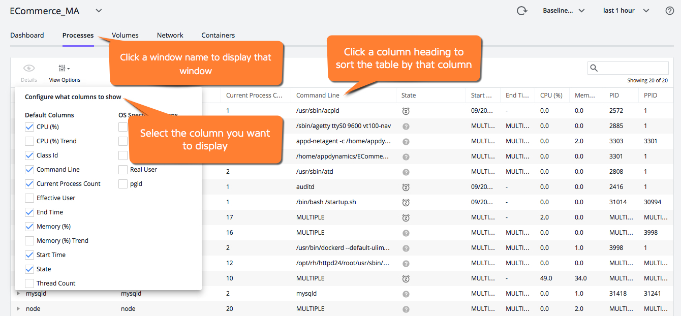Toggle the Memory (%) checkbox
The height and width of the screenshot is (316, 681).
point(29,227)
